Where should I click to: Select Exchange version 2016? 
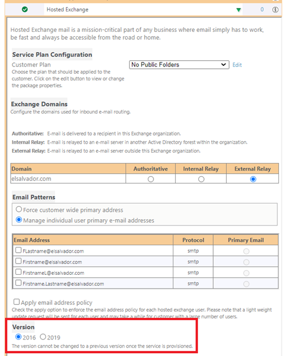tap(18, 337)
